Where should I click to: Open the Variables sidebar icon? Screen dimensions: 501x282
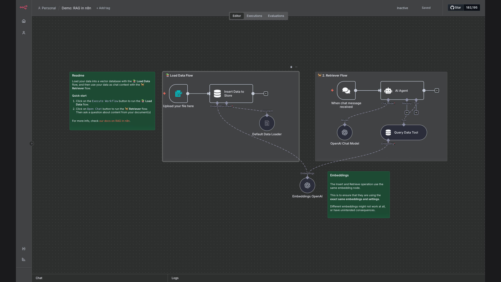pos(24,249)
